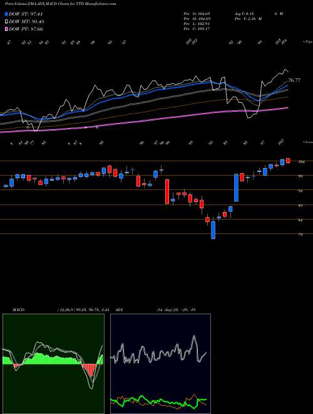Select the 'DOW PT: 87.66' legend text

pos(26,29)
